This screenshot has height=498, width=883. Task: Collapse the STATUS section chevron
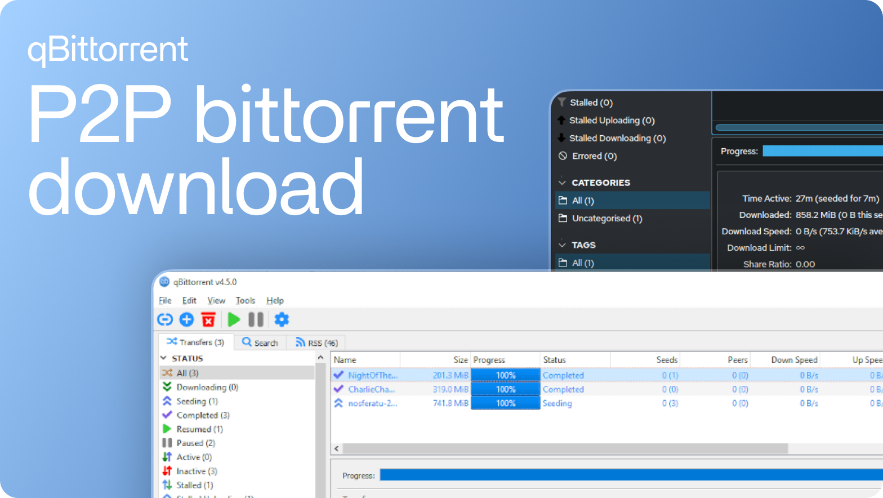[x=164, y=358]
